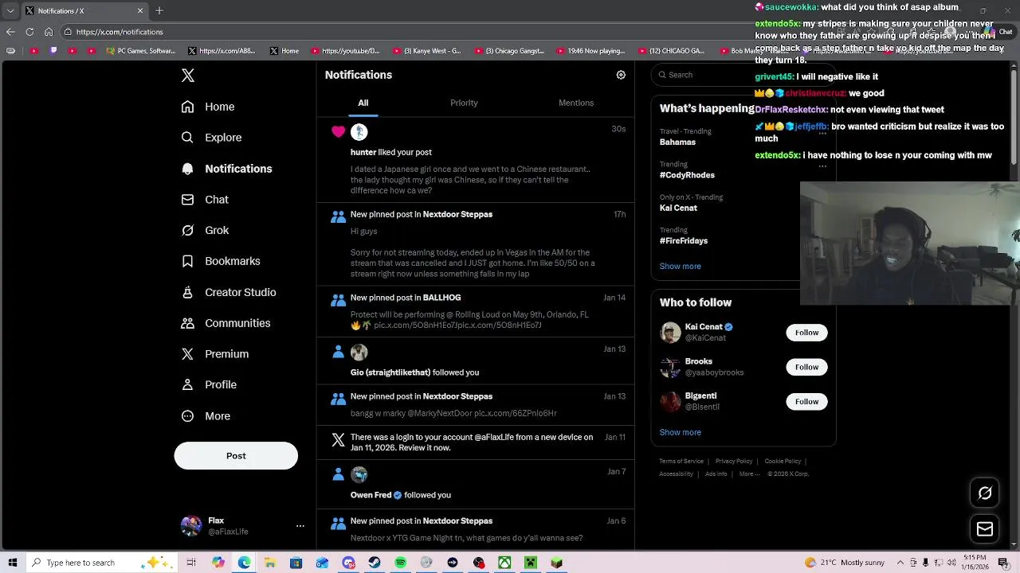The height and width of the screenshot is (573, 1020).
Task: Open the Windows Start menu
Action: pos(12,563)
